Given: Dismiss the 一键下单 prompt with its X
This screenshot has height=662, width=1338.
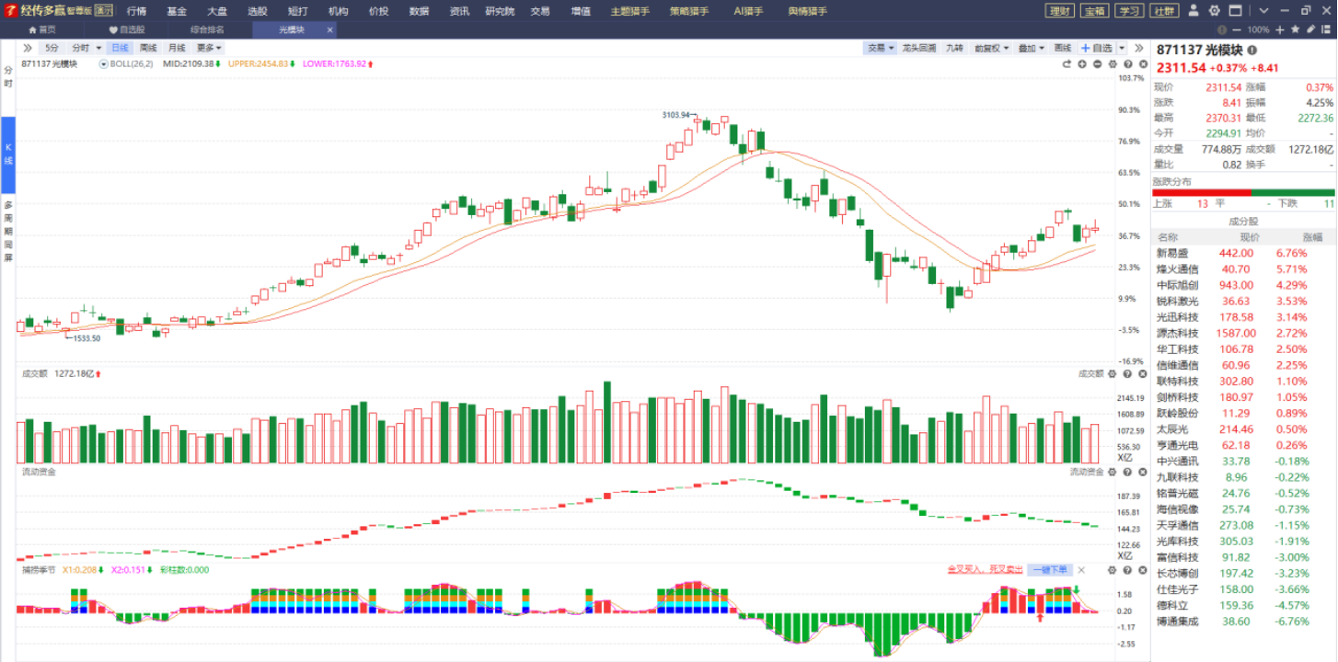Looking at the screenshot, I should [1081, 570].
